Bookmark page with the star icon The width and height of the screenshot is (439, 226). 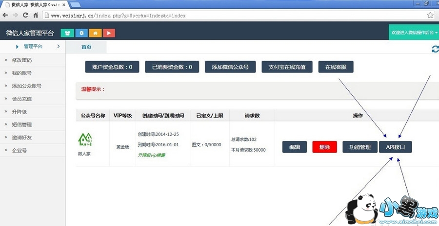click(x=430, y=16)
